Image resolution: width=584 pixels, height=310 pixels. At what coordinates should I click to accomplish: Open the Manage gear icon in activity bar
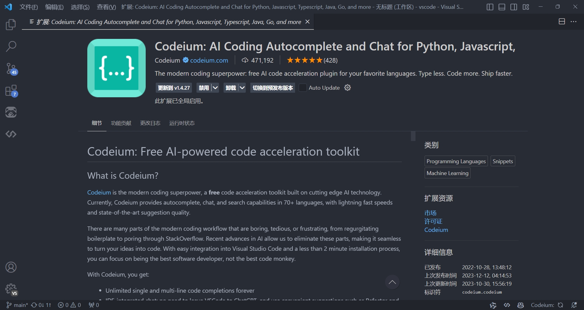pyautogui.click(x=11, y=289)
